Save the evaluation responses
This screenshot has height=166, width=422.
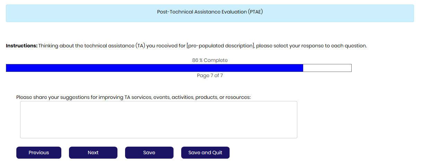(149, 153)
